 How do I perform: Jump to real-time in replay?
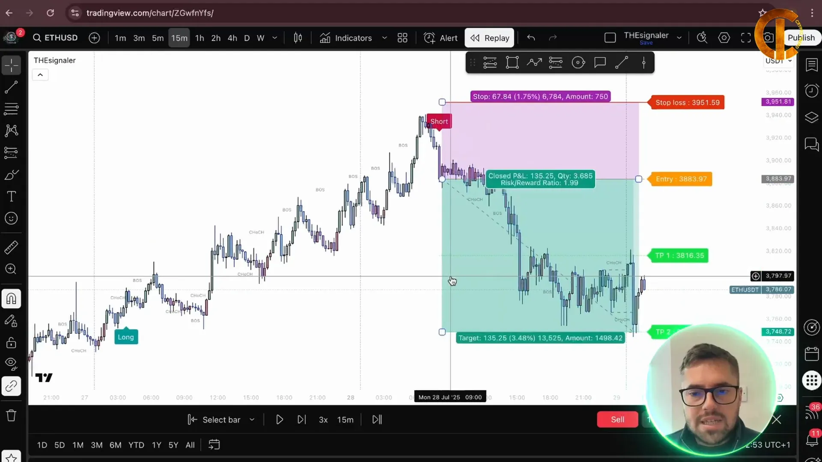pyautogui.click(x=377, y=420)
